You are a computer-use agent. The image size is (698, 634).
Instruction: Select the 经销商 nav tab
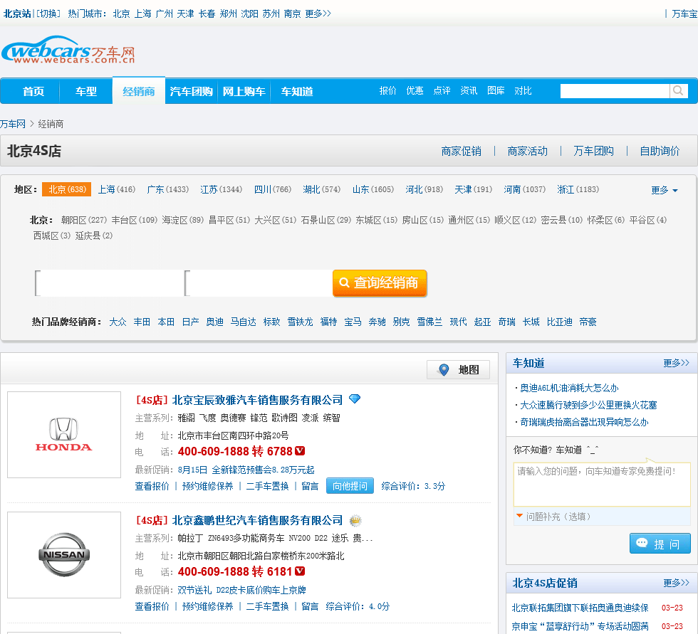[138, 91]
